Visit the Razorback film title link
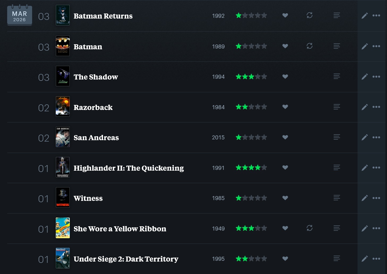 pos(93,107)
